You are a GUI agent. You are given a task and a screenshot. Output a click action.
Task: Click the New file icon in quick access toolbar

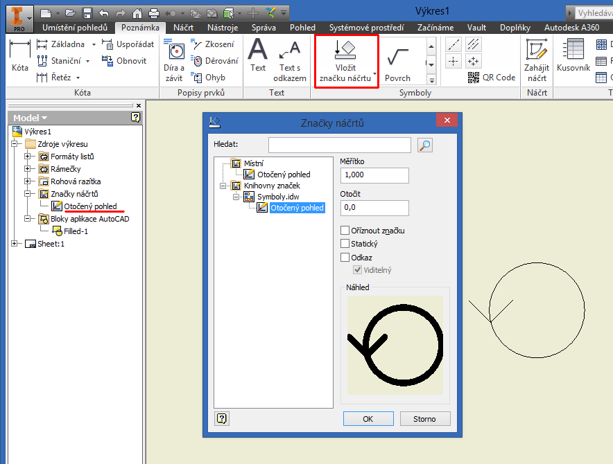click(x=46, y=13)
